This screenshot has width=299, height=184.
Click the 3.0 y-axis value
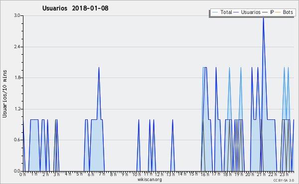(17, 15)
